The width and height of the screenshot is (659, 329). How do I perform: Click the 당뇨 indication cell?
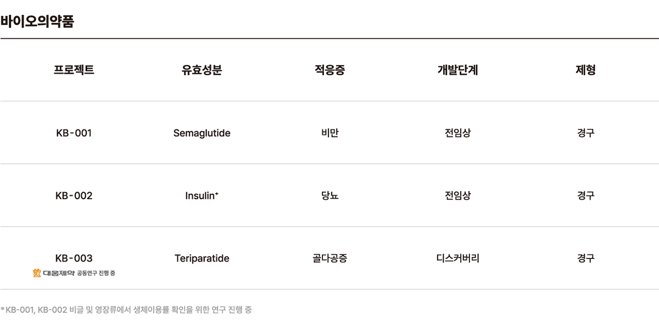pyautogui.click(x=329, y=196)
